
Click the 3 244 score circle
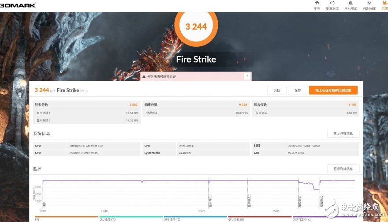tap(196, 26)
